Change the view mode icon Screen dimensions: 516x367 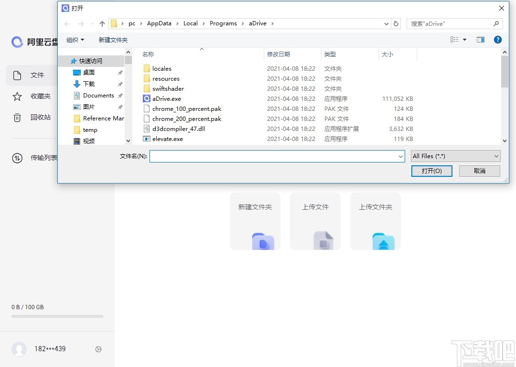454,40
